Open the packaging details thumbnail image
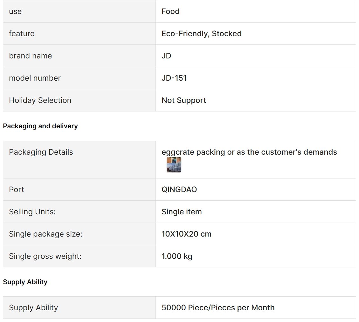This screenshot has height=322, width=359. coord(174,165)
